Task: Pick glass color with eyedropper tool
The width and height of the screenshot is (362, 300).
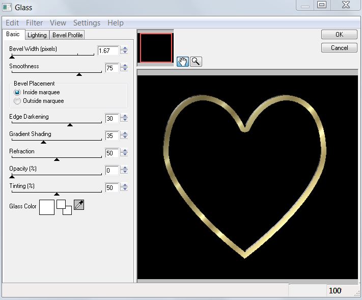Action: click(79, 205)
